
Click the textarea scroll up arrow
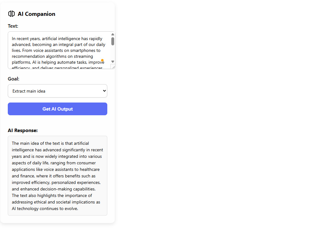[113, 34]
